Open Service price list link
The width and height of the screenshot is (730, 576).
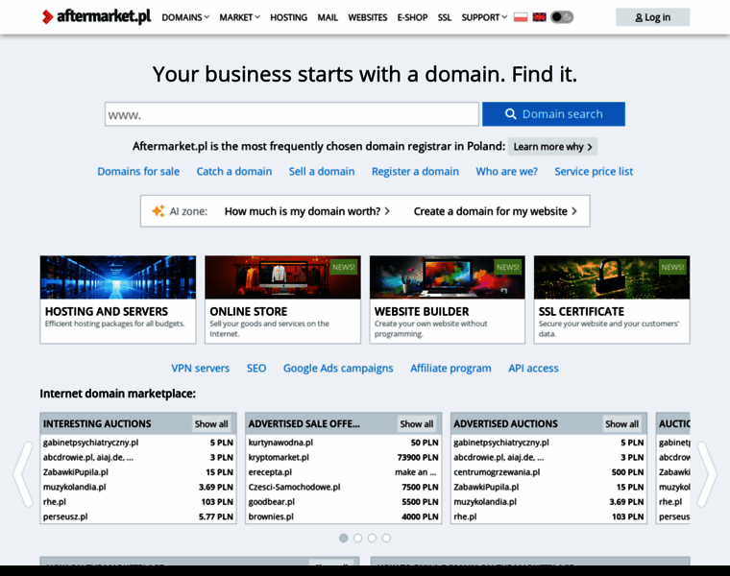click(x=594, y=171)
